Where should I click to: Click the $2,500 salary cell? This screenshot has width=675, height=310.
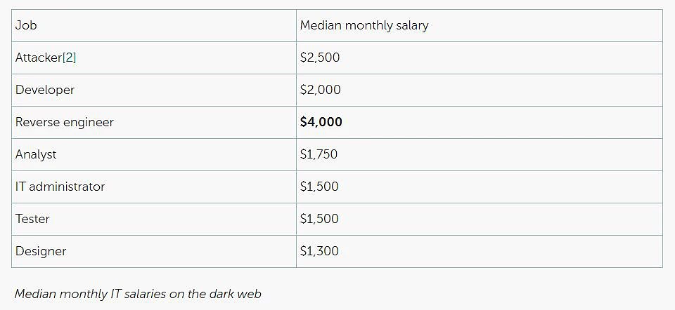[x=479, y=58]
